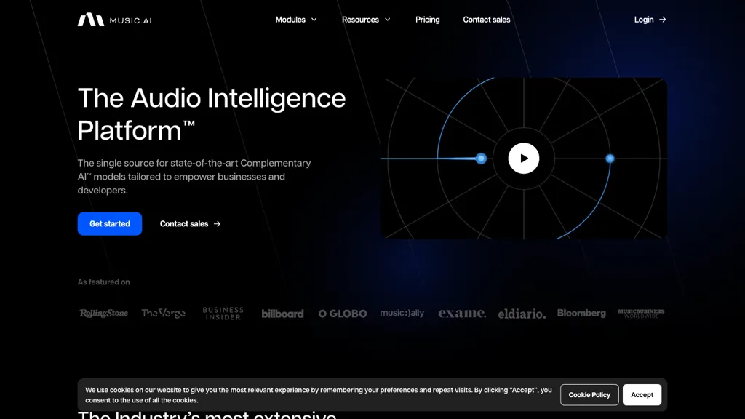Accept all cookies
Image resolution: width=745 pixels, height=419 pixels.
point(641,394)
